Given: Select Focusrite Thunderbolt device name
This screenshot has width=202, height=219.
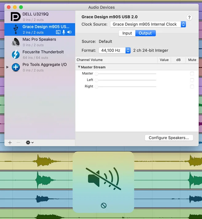Looking at the screenshot, I should [43, 52].
